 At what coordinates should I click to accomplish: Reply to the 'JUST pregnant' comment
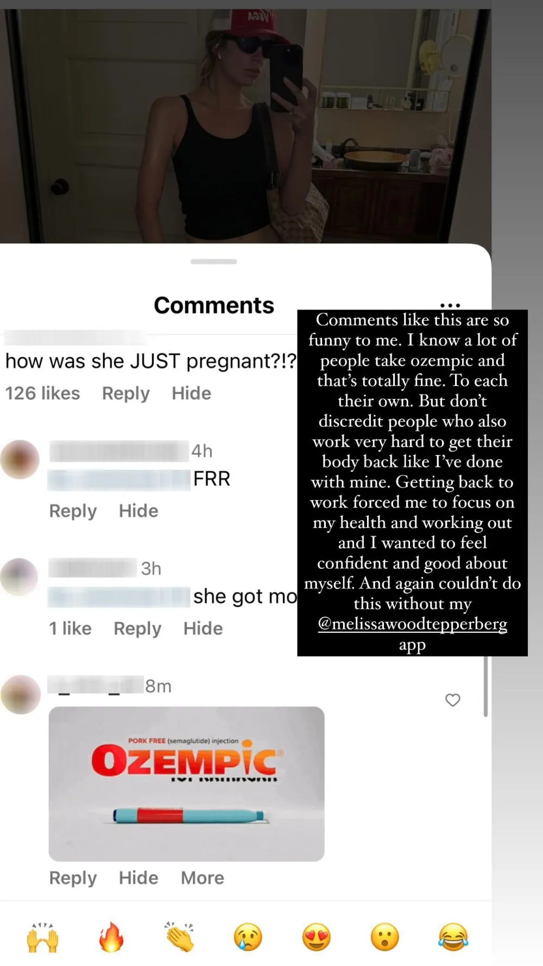[x=126, y=393]
